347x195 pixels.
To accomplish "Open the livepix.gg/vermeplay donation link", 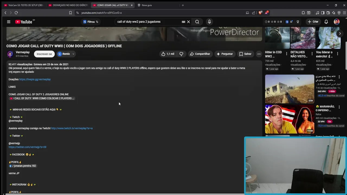I will tap(35, 79).
